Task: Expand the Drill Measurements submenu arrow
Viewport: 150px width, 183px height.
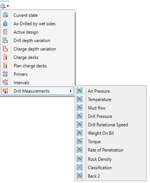Action: 71,91
